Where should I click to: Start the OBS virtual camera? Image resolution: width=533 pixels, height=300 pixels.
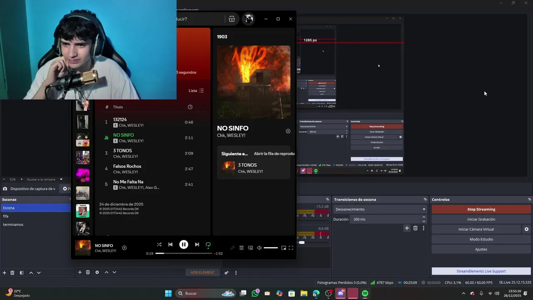(x=476, y=229)
